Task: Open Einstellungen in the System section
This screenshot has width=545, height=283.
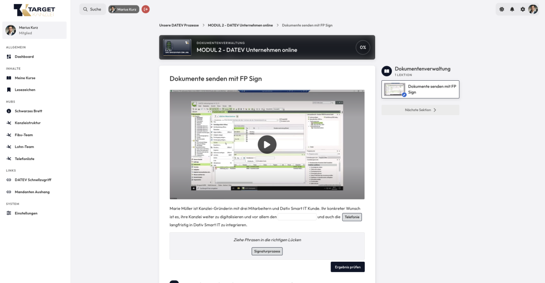Action: 26,213
